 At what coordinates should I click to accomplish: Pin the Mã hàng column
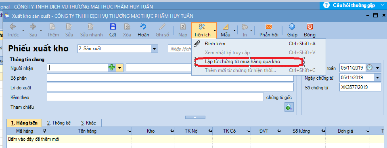tap(44, 131)
